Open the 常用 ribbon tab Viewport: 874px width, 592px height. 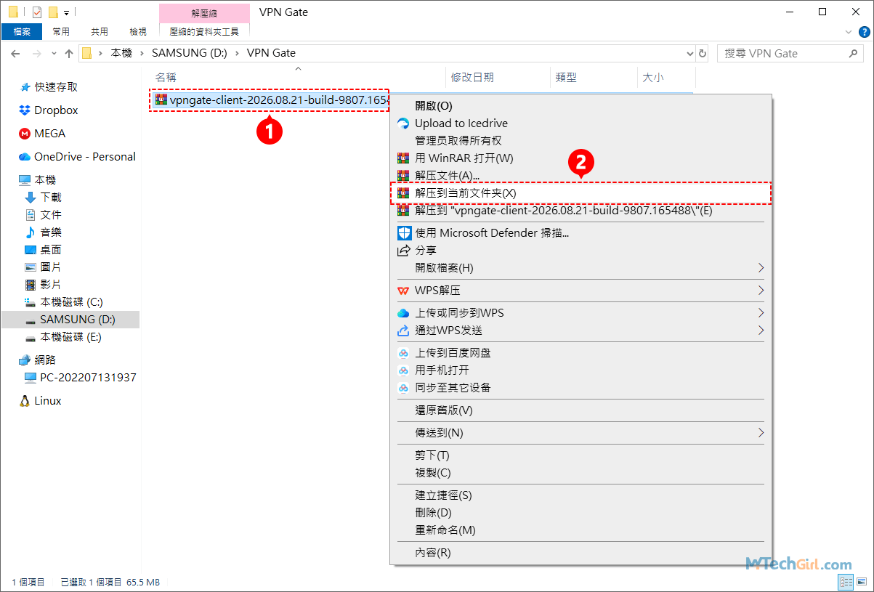point(61,32)
